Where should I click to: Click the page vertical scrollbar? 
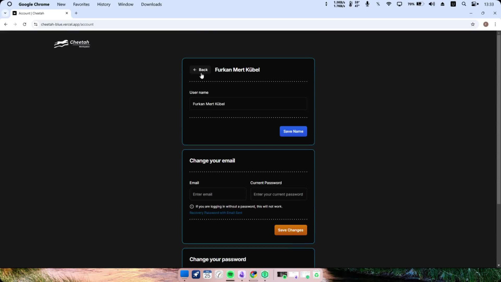coord(498,120)
